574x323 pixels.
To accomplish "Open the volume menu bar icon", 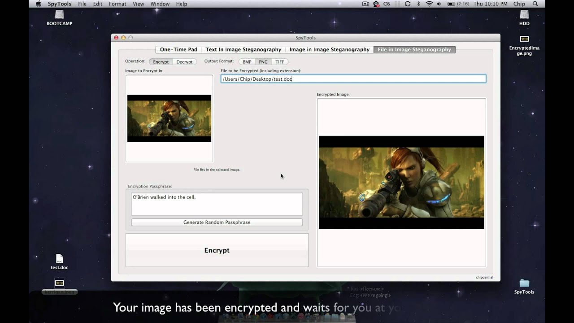I will (x=439, y=4).
